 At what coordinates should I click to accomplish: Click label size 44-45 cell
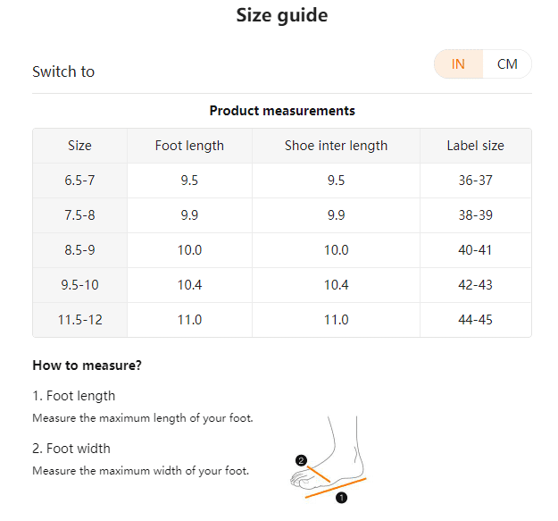pos(476,320)
